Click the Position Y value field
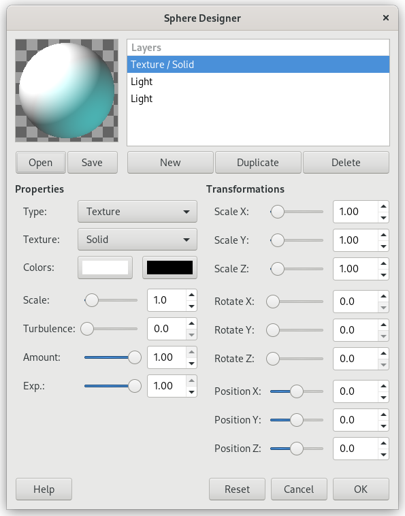The image size is (405, 516). click(x=355, y=420)
